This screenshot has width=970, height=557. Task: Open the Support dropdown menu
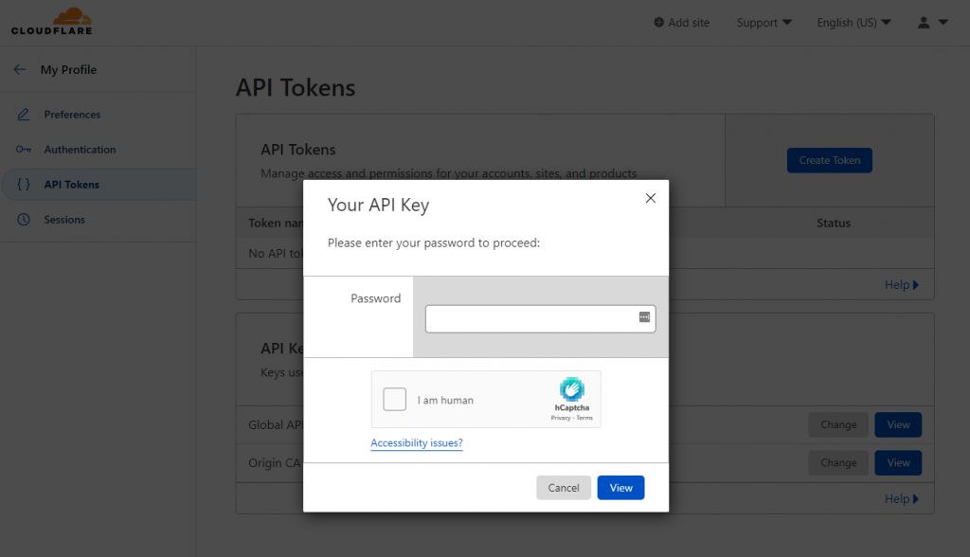(763, 22)
